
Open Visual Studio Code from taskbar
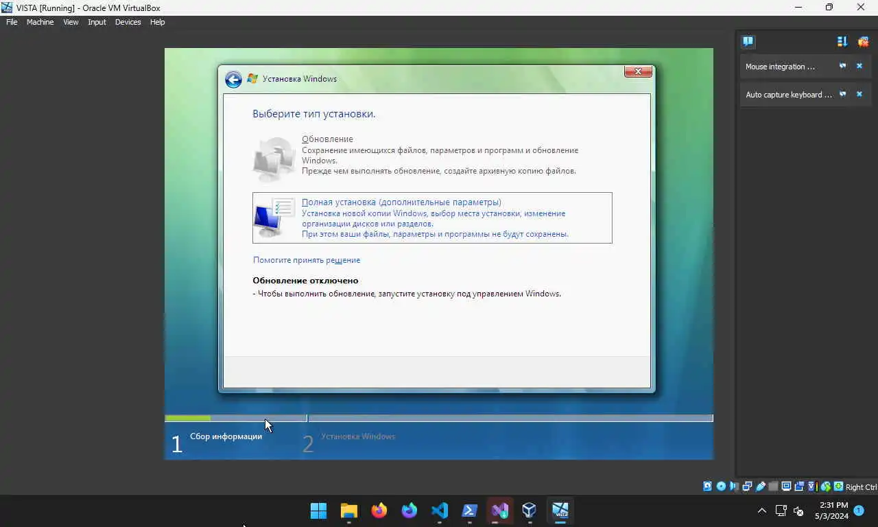[x=440, y=511]
